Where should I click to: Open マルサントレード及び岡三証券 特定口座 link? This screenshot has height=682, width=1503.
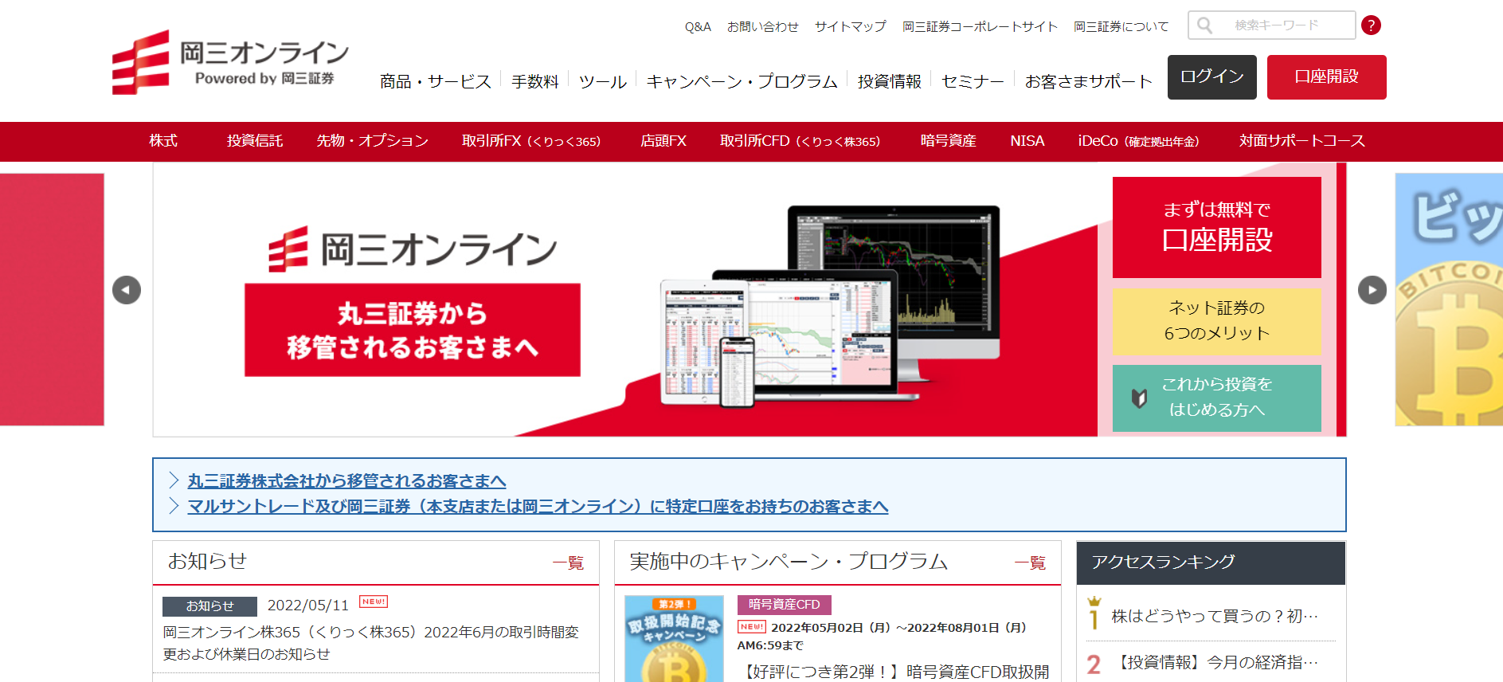[x=538, y=507]
